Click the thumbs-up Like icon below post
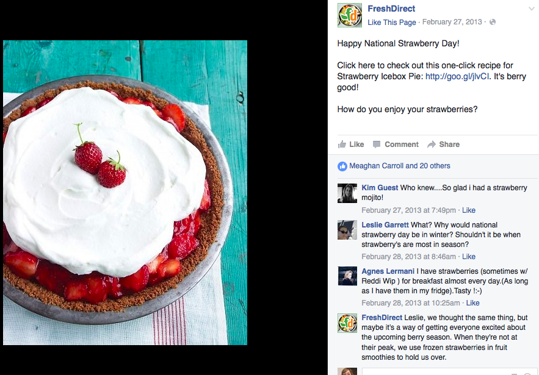This screenshot has width=539, height=375. (342, 145)
